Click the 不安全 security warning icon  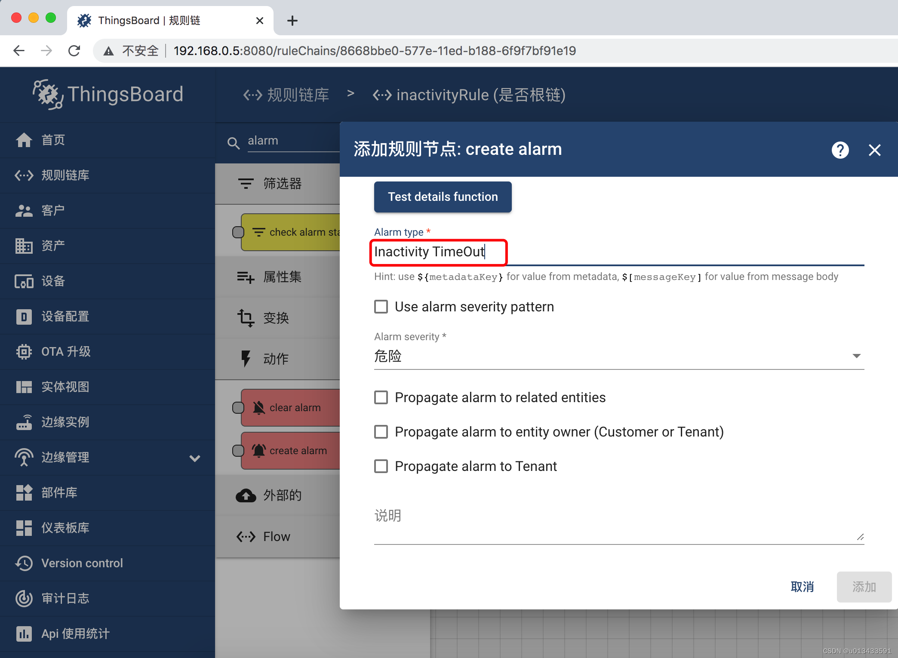[x=108, y=51]
